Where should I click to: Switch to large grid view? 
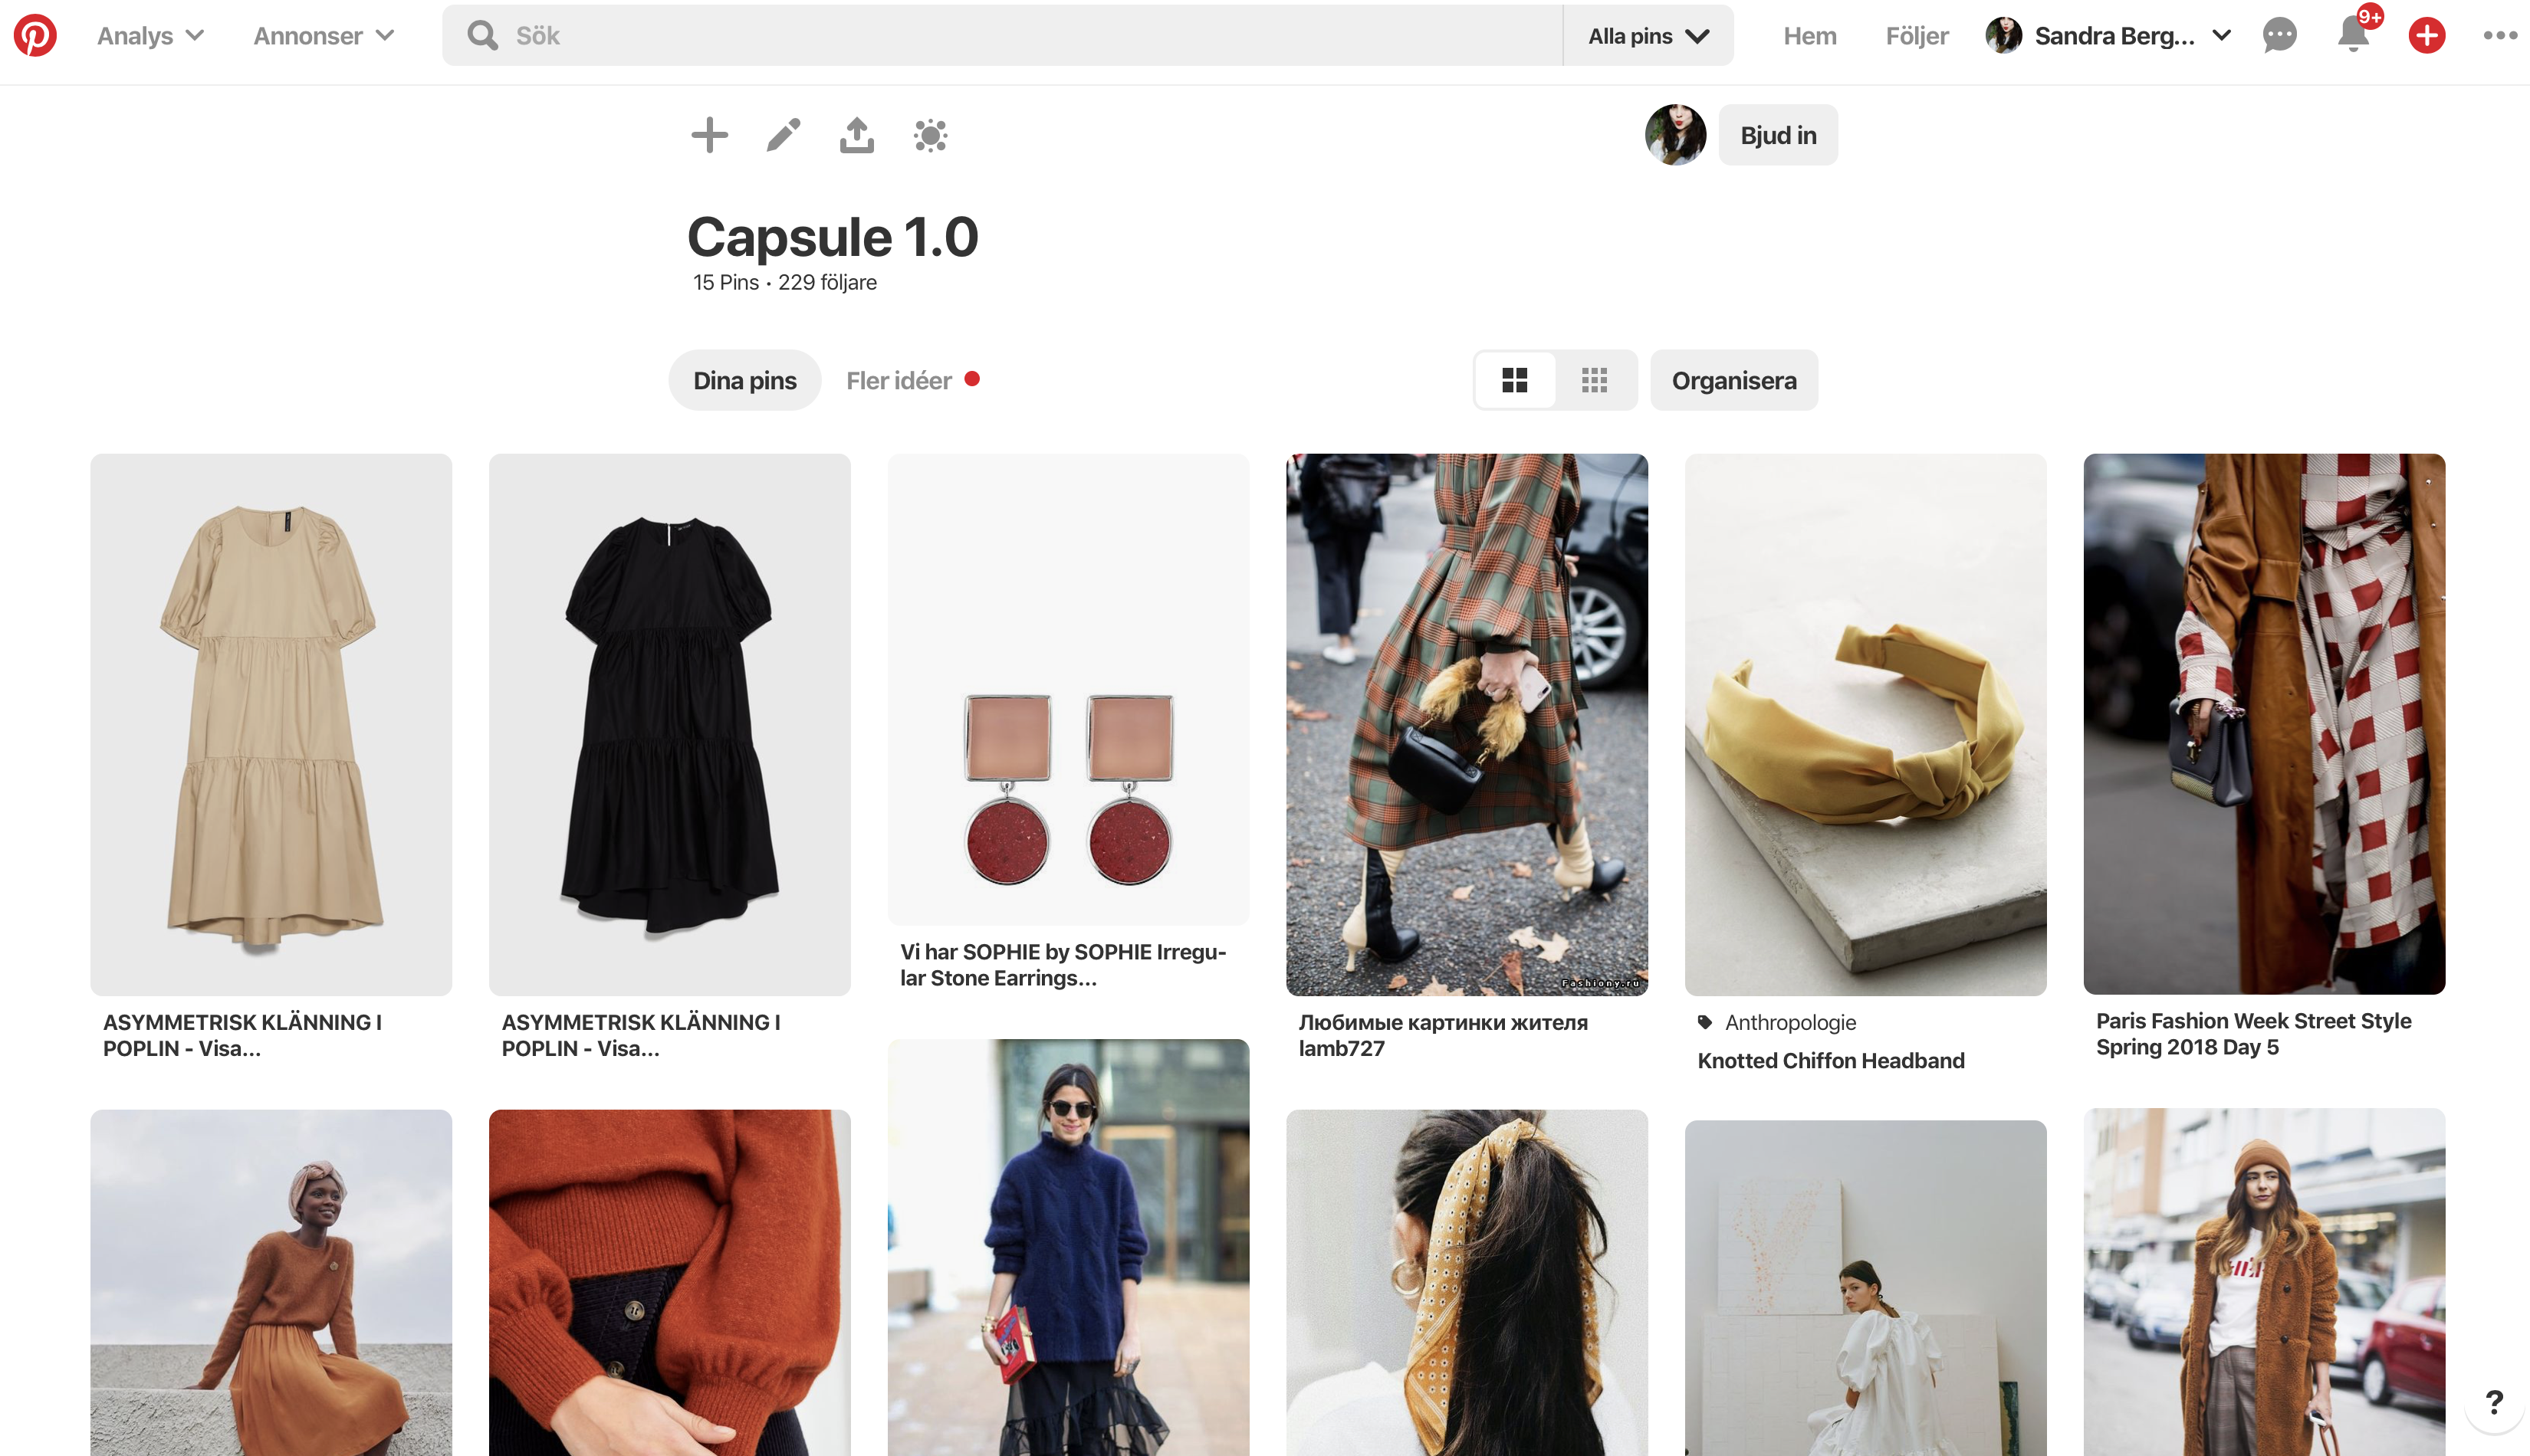coord(1515,380)
